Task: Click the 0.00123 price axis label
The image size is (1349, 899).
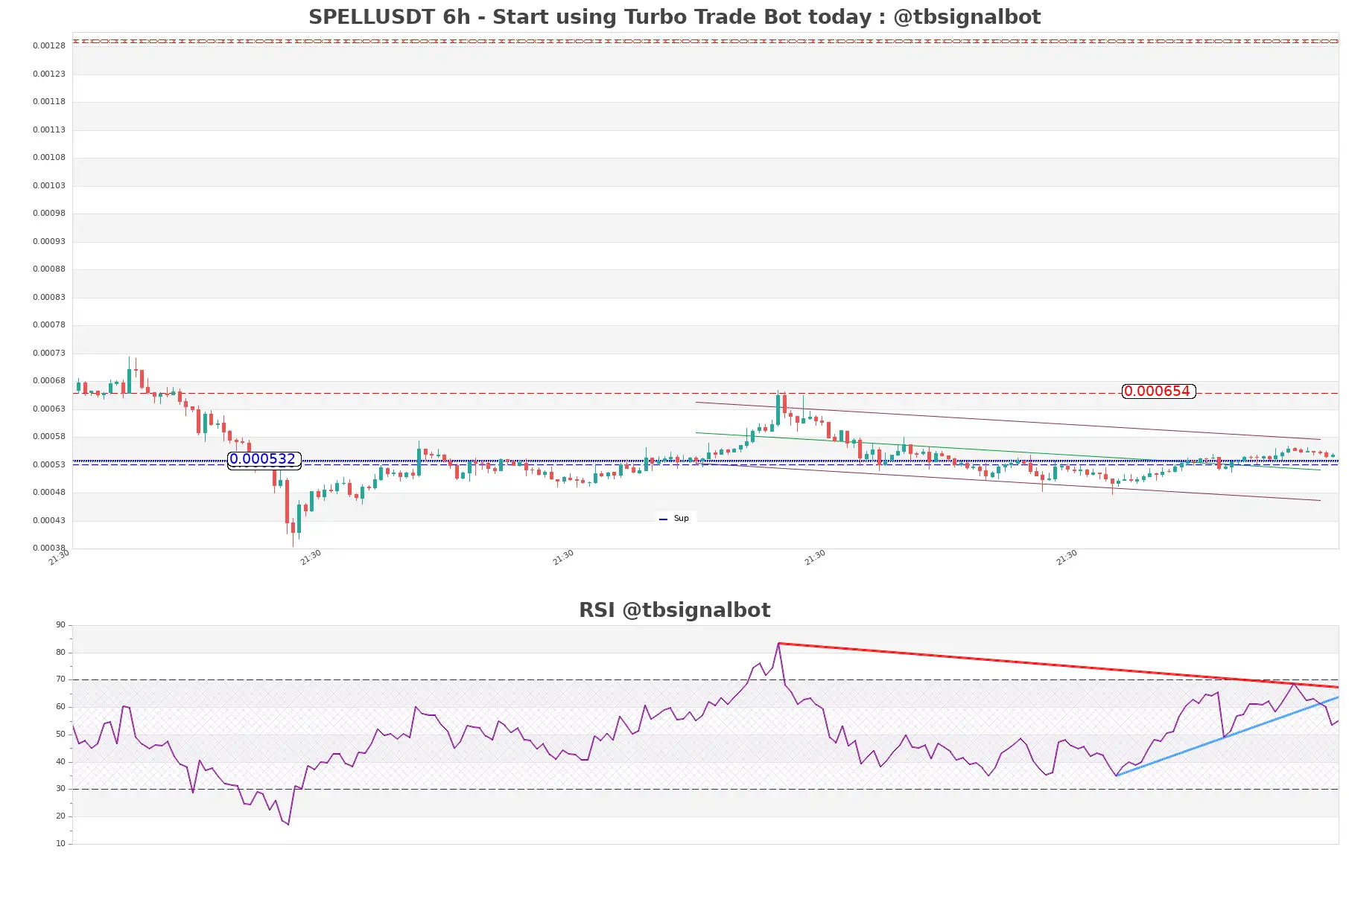Action: click(49, 74)
